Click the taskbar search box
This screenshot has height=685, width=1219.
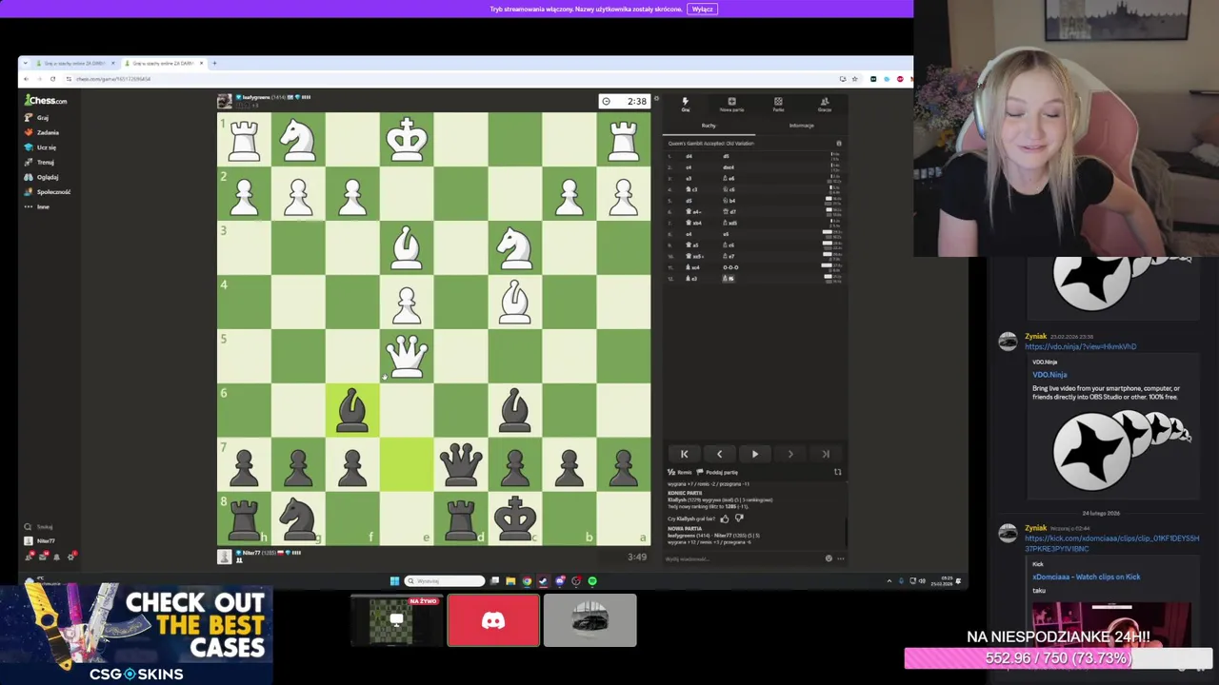click(445, 580)
